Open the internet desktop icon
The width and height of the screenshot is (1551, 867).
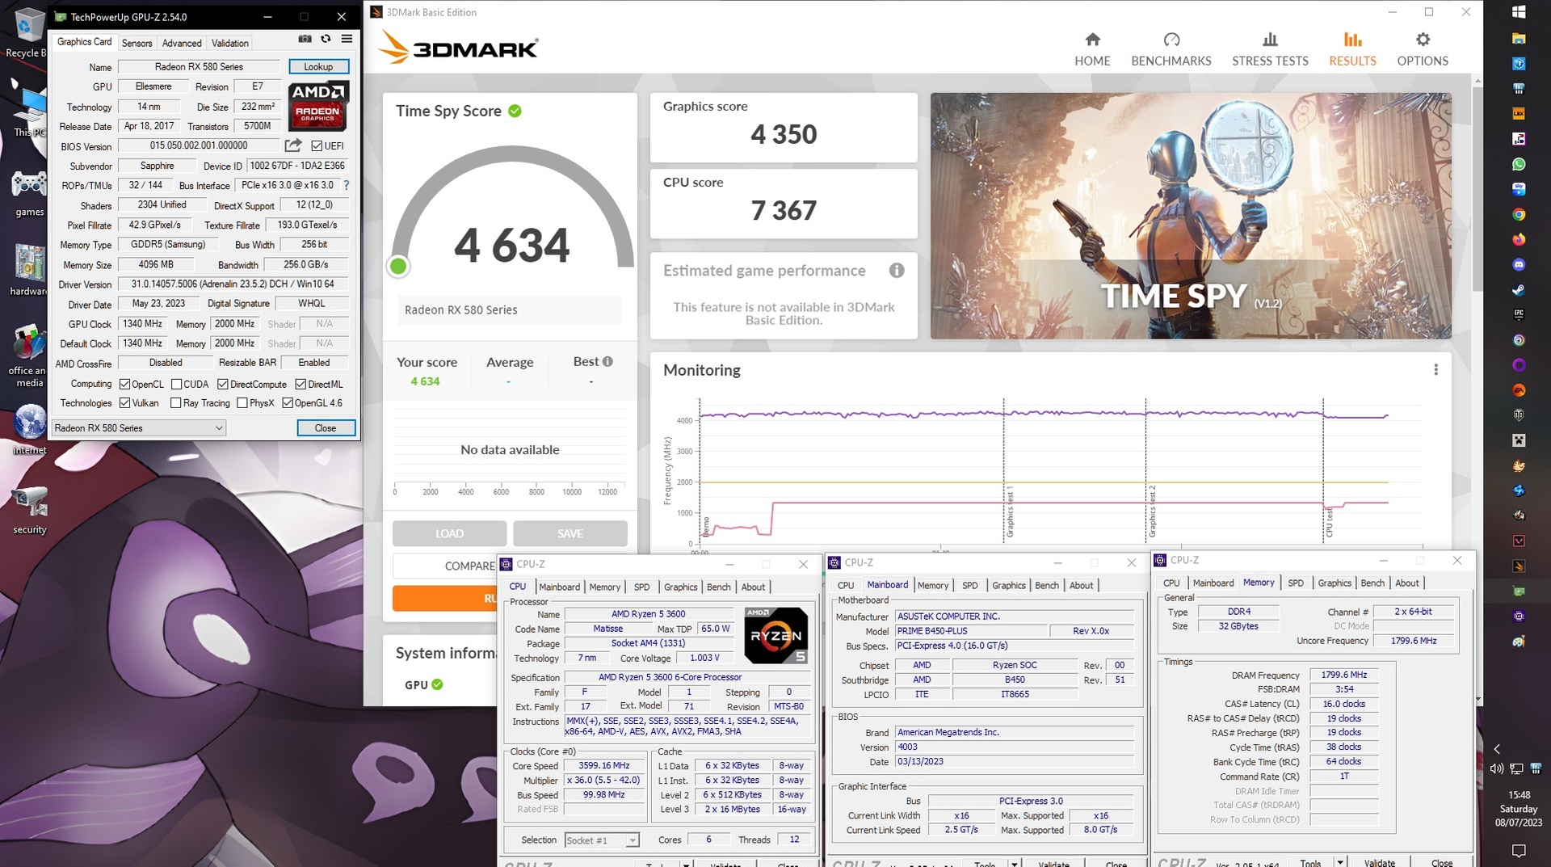(x=29, y=430)
